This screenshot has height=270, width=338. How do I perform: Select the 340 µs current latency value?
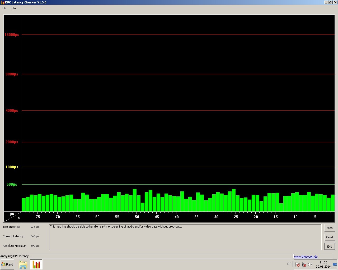click(35, 236)
